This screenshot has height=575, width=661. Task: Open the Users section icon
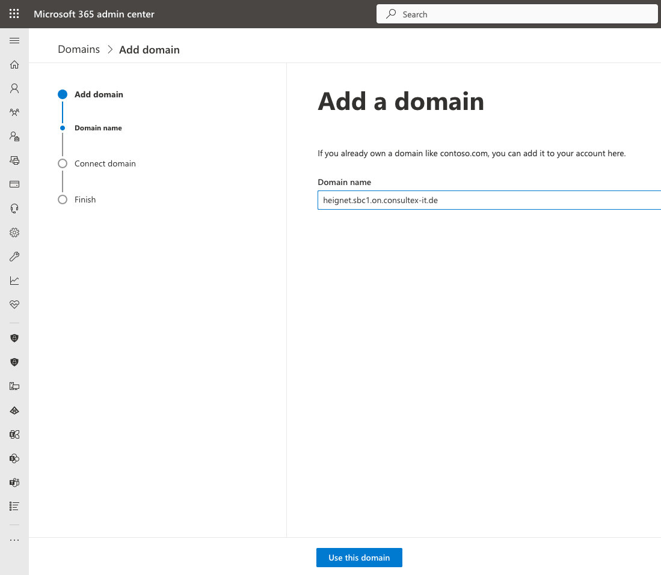point(14,88)
